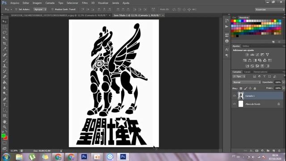This screenshot has width=286, height=161.
Task: Select the Rectangle shape tool
Action: tap(4, 116)
